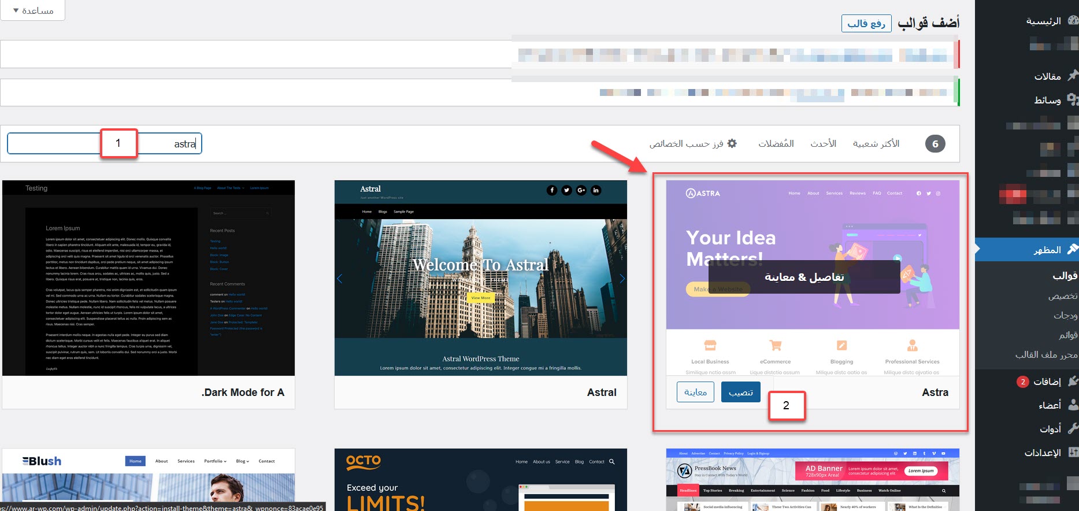Click the مقالات pin icon
The height and width of the screenshot is (511, 1079).
pyautogui.click(x=1073, y=76)
